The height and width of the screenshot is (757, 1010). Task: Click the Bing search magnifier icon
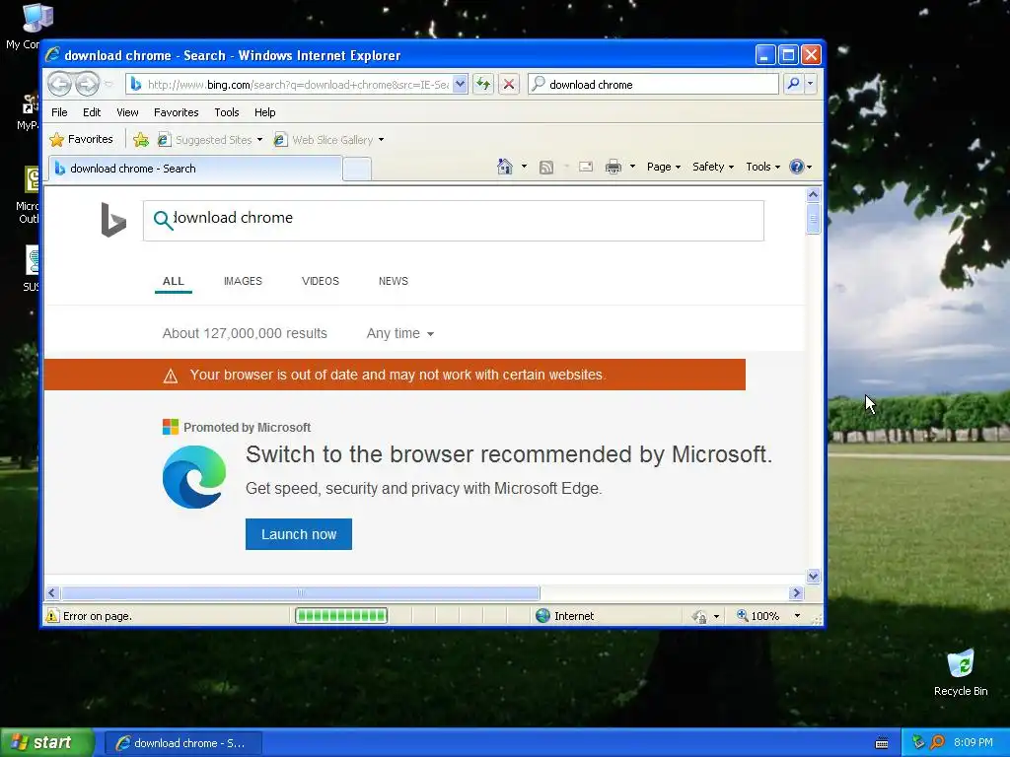point(163,220)
